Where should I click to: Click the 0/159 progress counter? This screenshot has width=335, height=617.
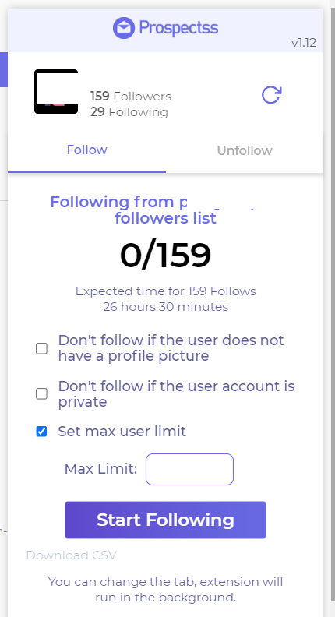pos(166,255)
